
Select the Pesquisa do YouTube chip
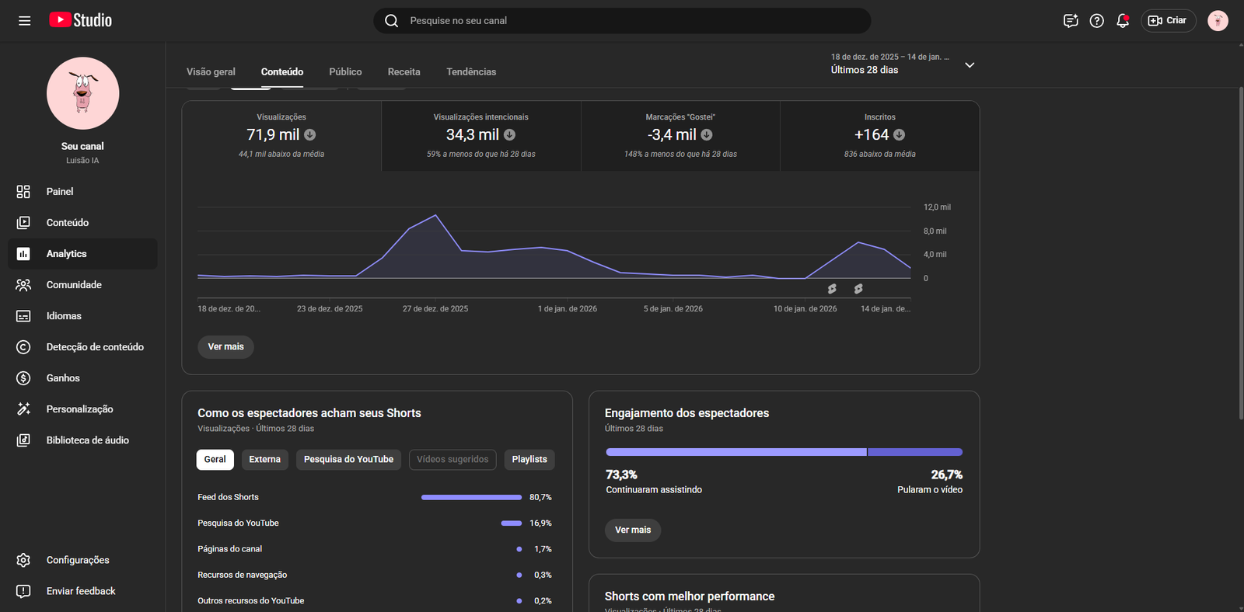pos(348,460)
